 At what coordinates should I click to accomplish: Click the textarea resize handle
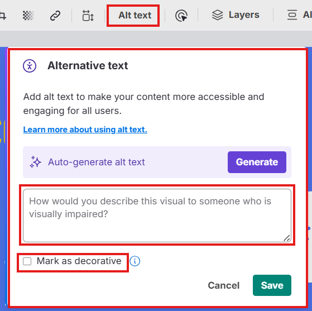[287, 238]
